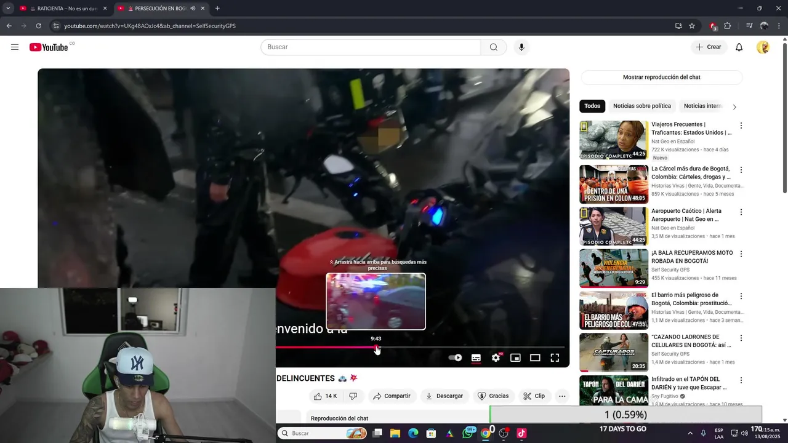
Task: Create a Clip of the video
Action: (534, 396)
